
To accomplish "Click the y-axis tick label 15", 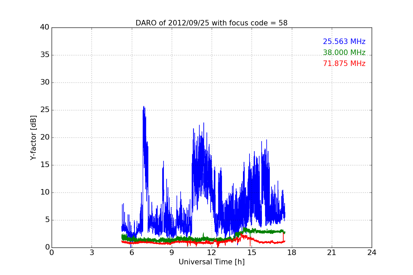I will click(45, 165).
